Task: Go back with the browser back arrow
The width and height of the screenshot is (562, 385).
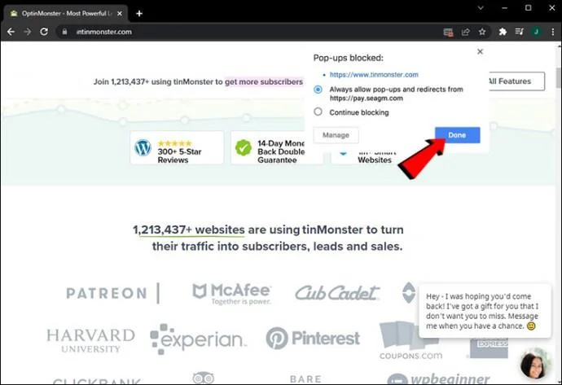Action: (x=11, y=32)
